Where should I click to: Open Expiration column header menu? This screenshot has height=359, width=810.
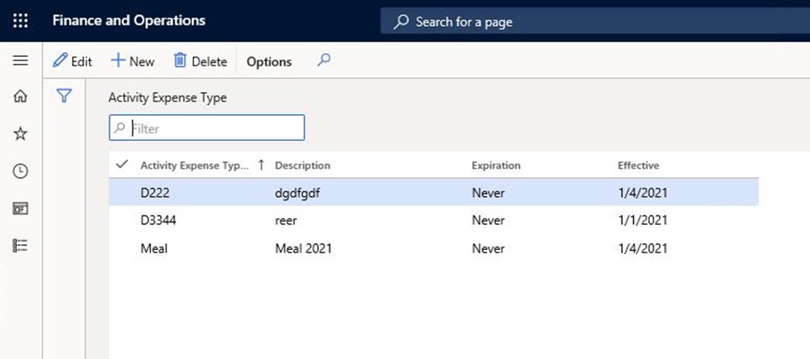(496, 165)
